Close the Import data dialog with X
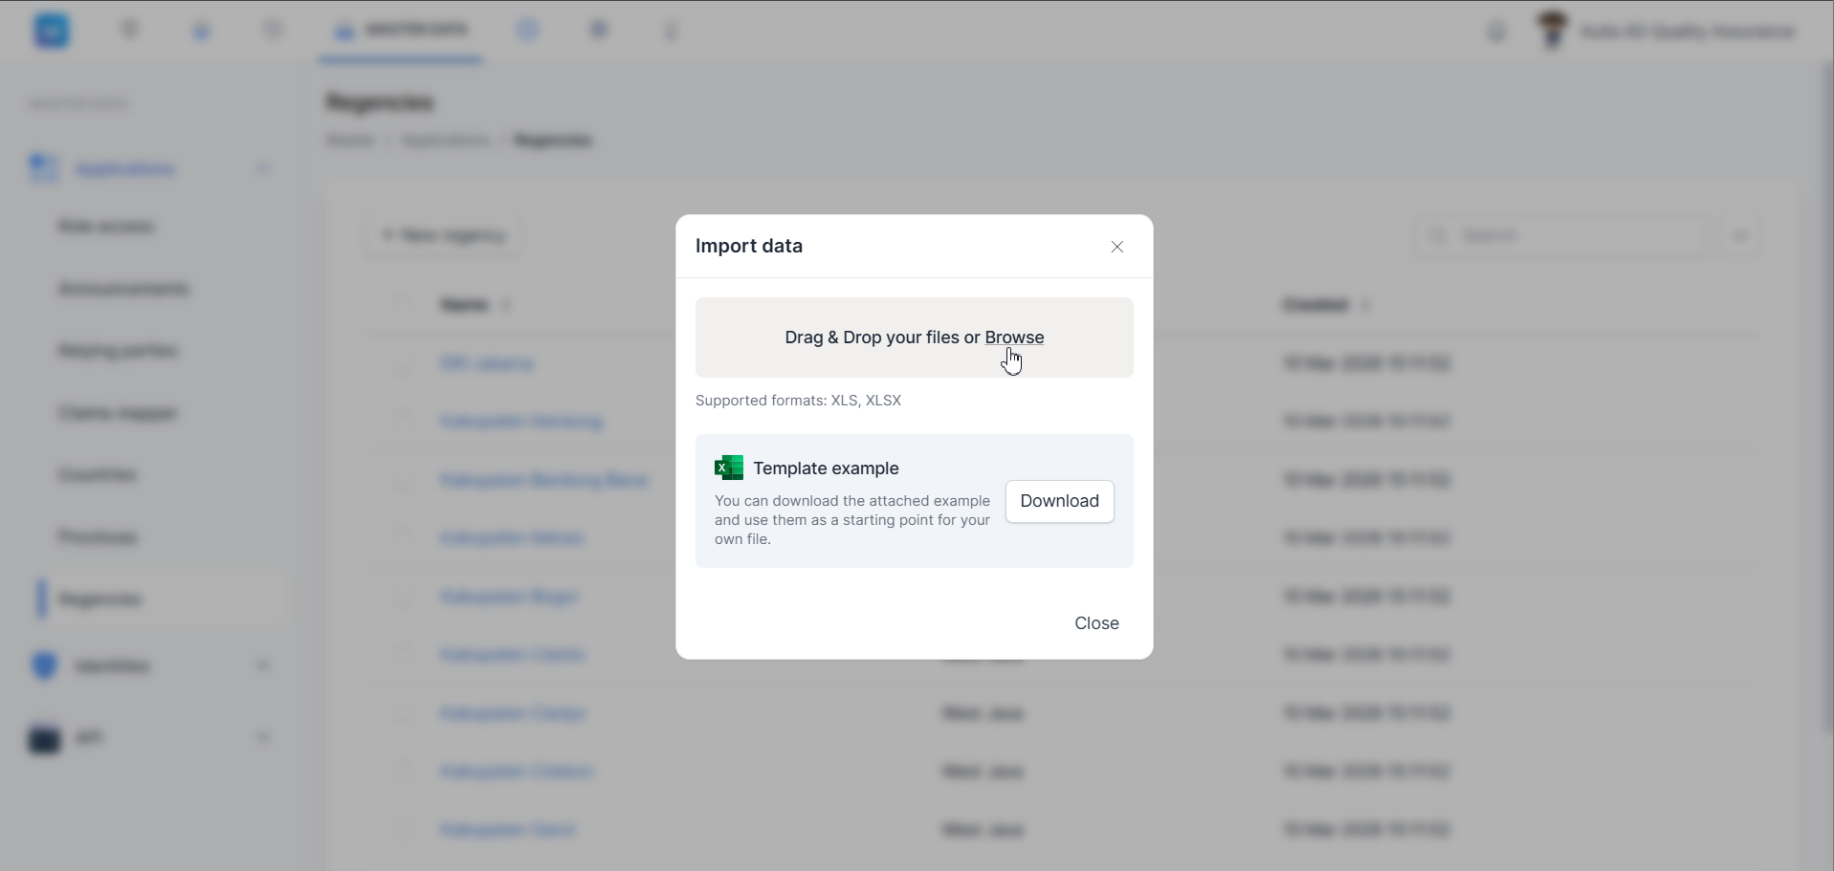 1116,247
